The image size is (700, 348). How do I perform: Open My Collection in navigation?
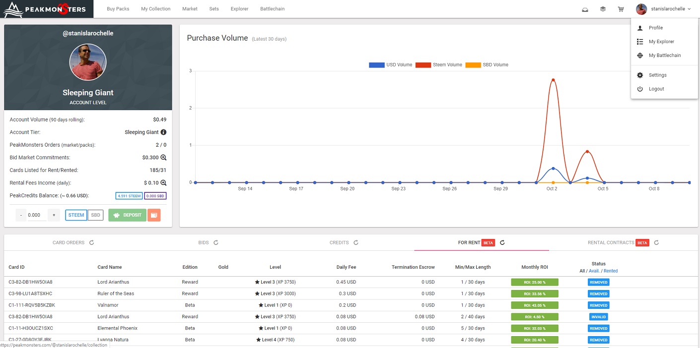coord(156,9)
